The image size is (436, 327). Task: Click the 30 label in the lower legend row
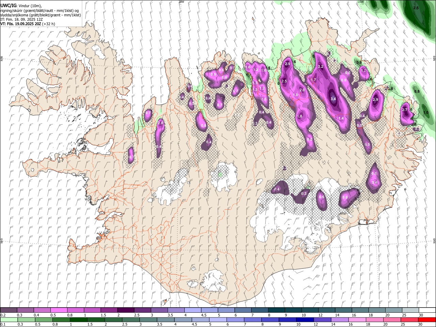(x=420, y=325)
